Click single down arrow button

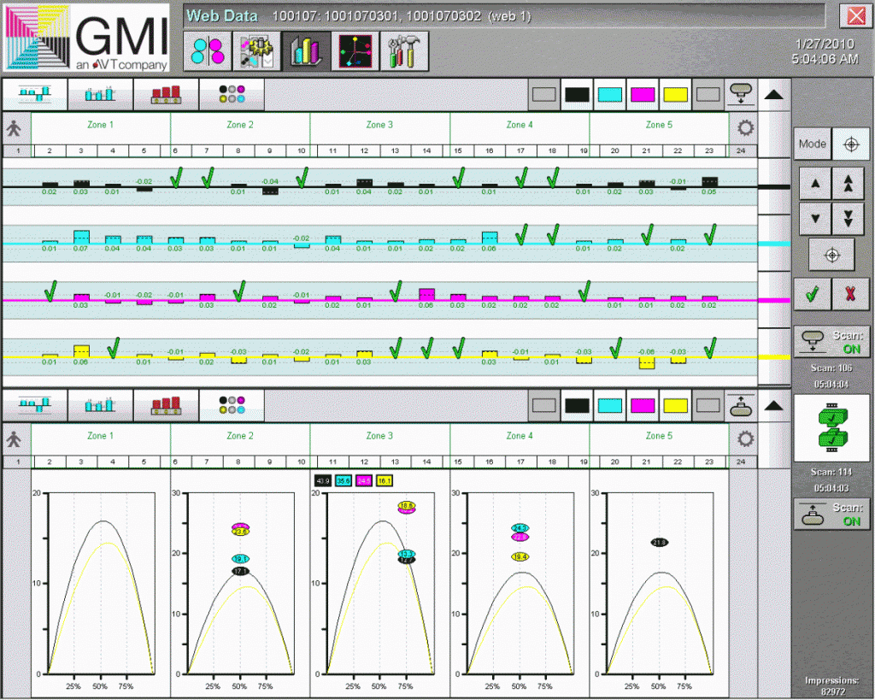[x=815, y=218]
